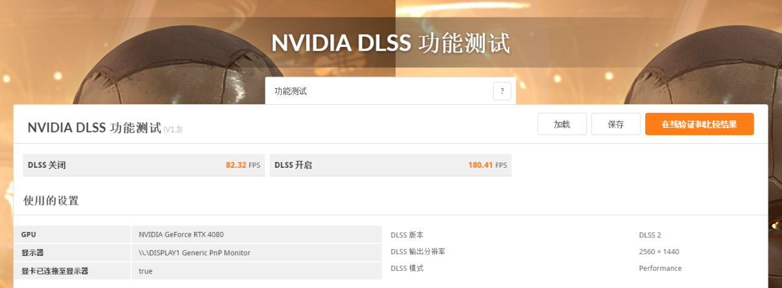
Task: Click the 2560 × 1440 value
Action: 659,252
